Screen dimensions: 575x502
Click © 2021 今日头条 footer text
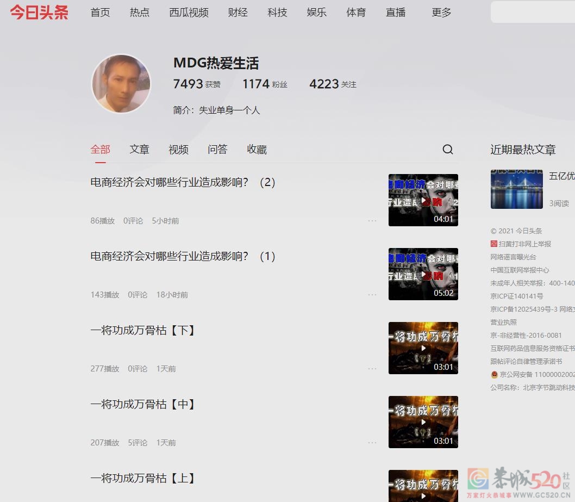tap(516, 231)
